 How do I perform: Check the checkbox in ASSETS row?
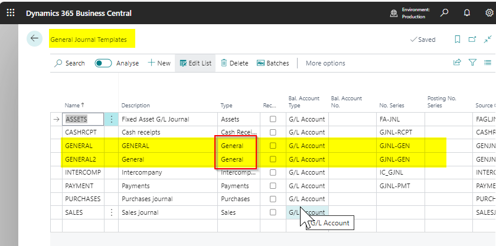(x=273, y=119)
